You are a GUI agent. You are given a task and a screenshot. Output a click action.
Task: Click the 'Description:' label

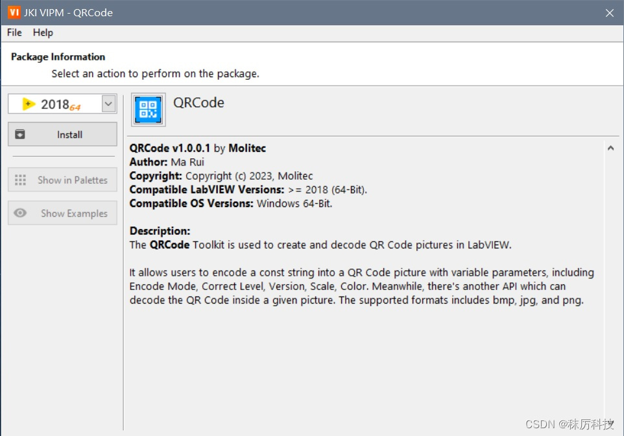coord(160,231)
